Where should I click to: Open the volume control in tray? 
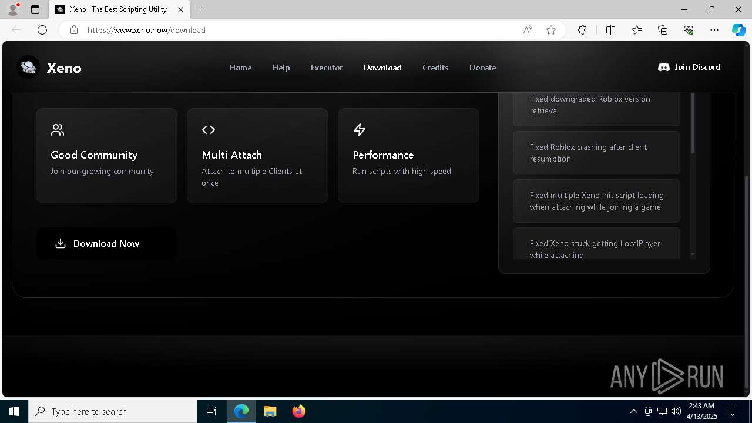coord(676,411)
